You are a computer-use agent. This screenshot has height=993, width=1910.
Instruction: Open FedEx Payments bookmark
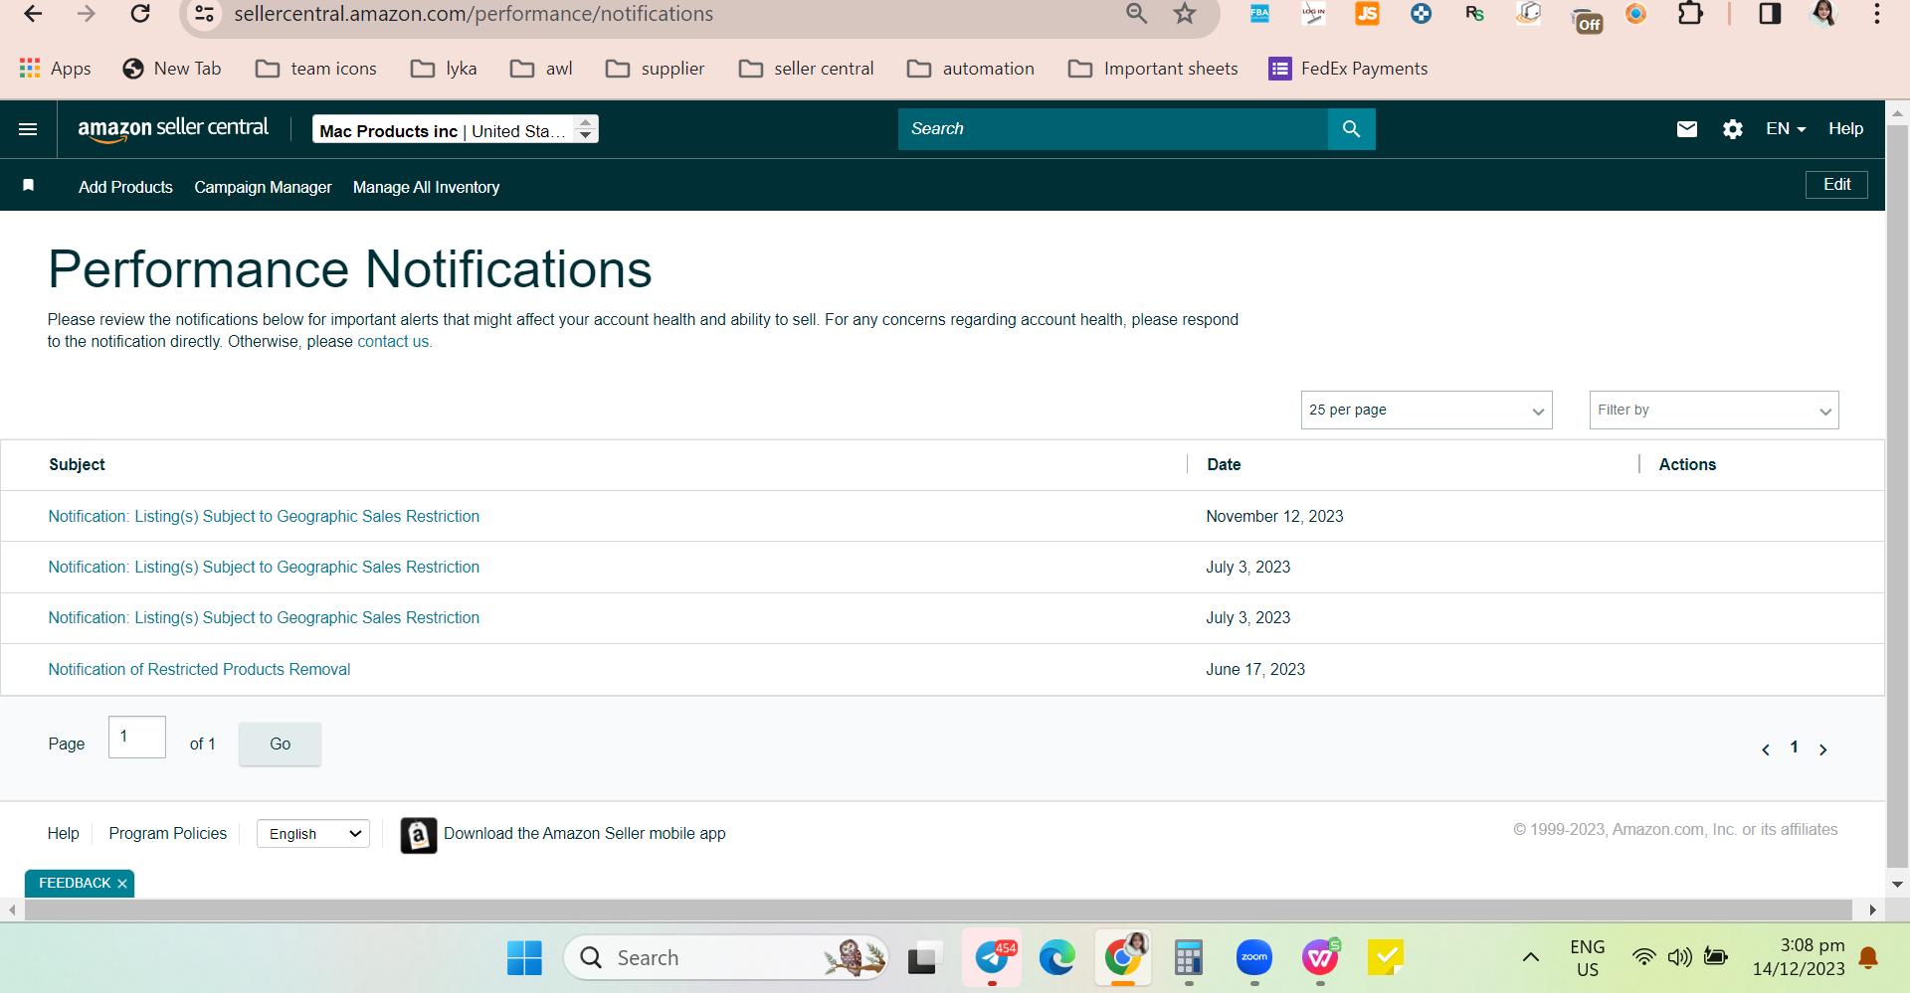(x=1349, y=69)
